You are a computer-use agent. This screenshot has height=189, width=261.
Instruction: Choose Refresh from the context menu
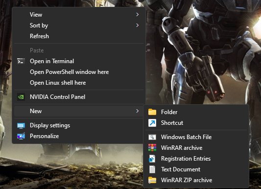(79, 36)
